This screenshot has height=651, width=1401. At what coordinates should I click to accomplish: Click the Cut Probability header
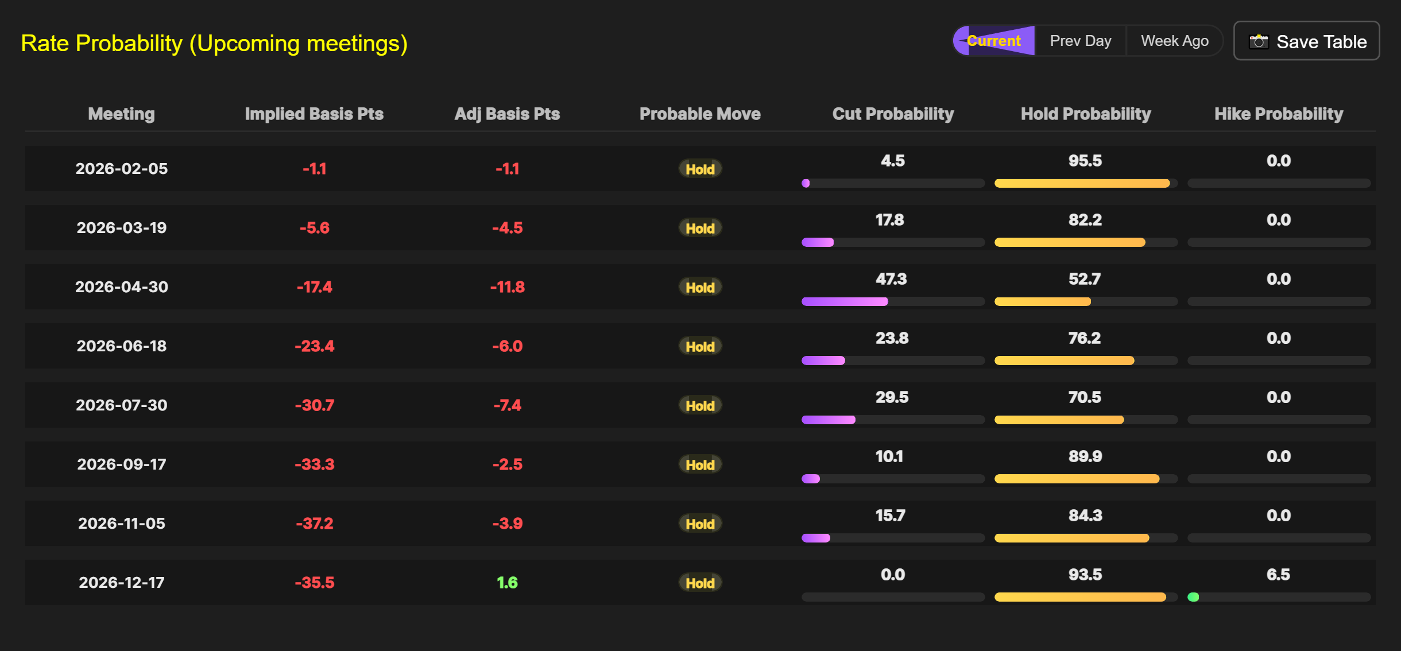point(893,114)
